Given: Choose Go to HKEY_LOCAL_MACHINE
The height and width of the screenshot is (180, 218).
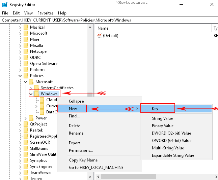Looking at the screenshot, I should pos(100,168).
